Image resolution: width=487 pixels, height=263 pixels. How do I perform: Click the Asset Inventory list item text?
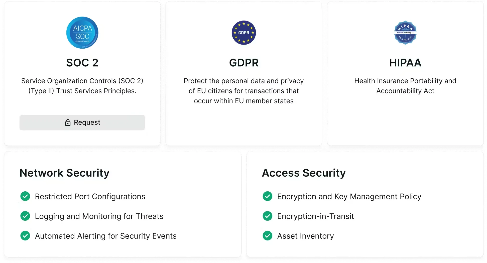coord(305,236)
